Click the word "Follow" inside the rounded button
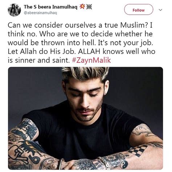Screen dimensions: 172x172 coord(139,10)
